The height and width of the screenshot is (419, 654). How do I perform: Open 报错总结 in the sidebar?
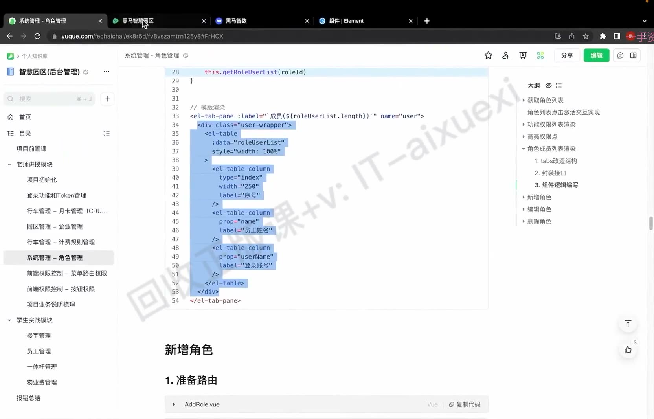coord(28,398)
